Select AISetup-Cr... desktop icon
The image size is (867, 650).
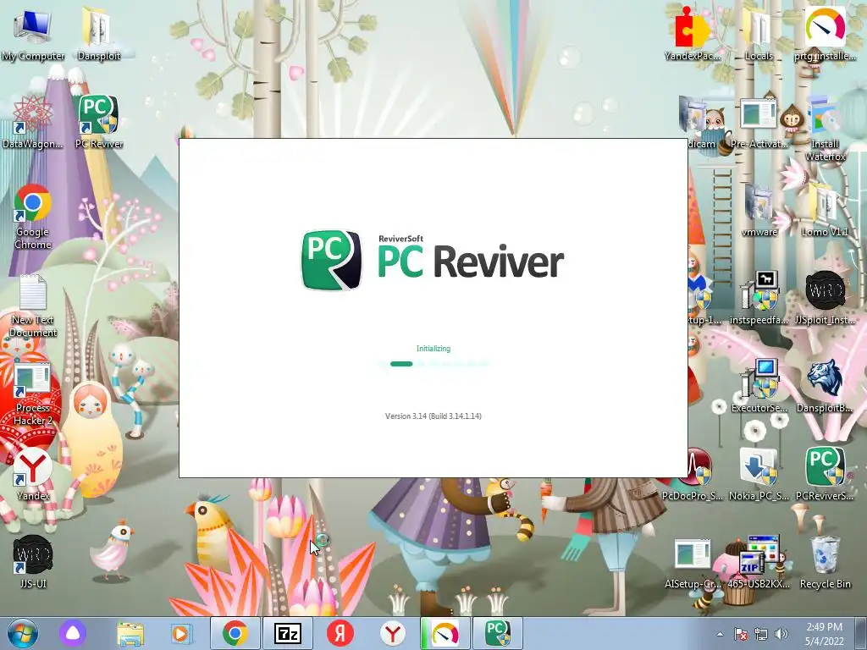click(x=693, y=562)
